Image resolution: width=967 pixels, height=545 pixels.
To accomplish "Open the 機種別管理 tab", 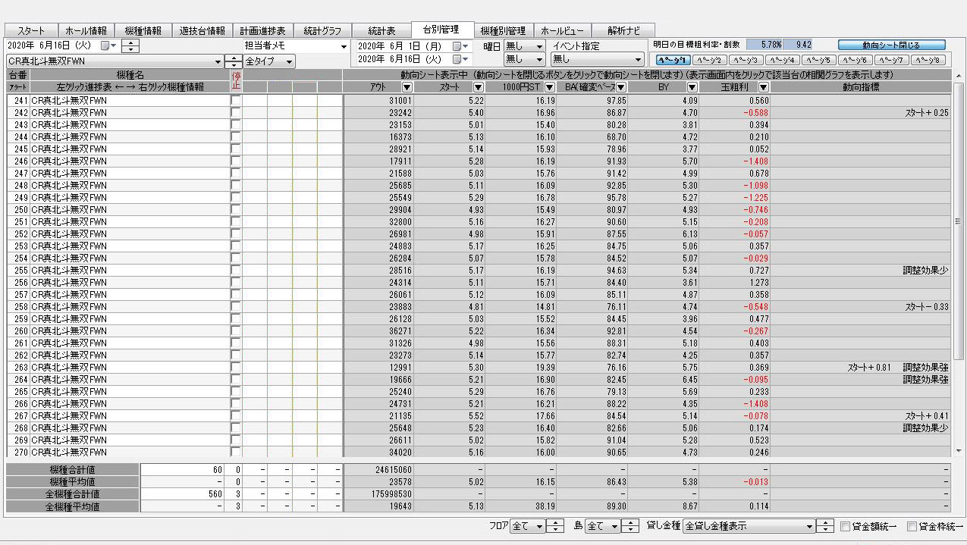I will pos(503,31).
